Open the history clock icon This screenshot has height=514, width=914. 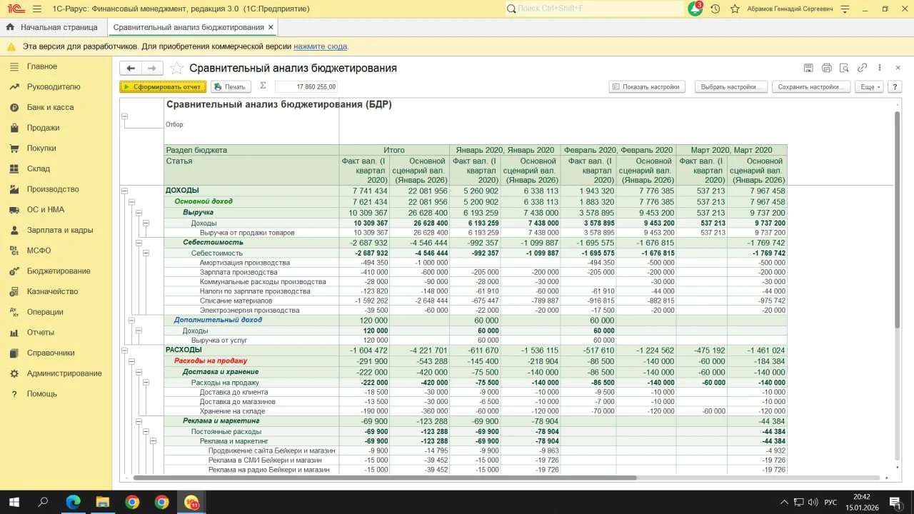tap(715, 9)
